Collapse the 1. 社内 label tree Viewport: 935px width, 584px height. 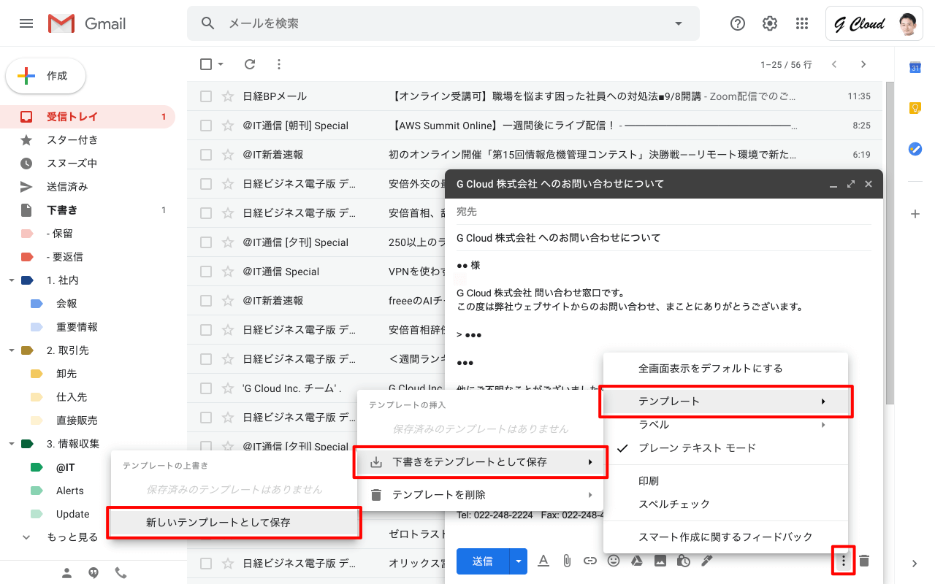[x=11, y=280]
